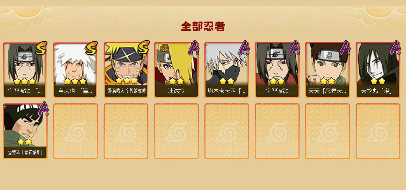406x190 pixels.
Task: Click the three stars on 漩涡鸣人 card
Action: tap(127, 81)
